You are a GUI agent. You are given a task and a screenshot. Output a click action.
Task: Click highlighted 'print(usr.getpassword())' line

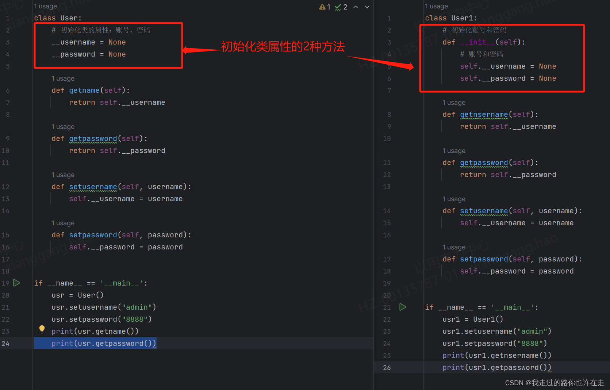[x=104, y=343]
